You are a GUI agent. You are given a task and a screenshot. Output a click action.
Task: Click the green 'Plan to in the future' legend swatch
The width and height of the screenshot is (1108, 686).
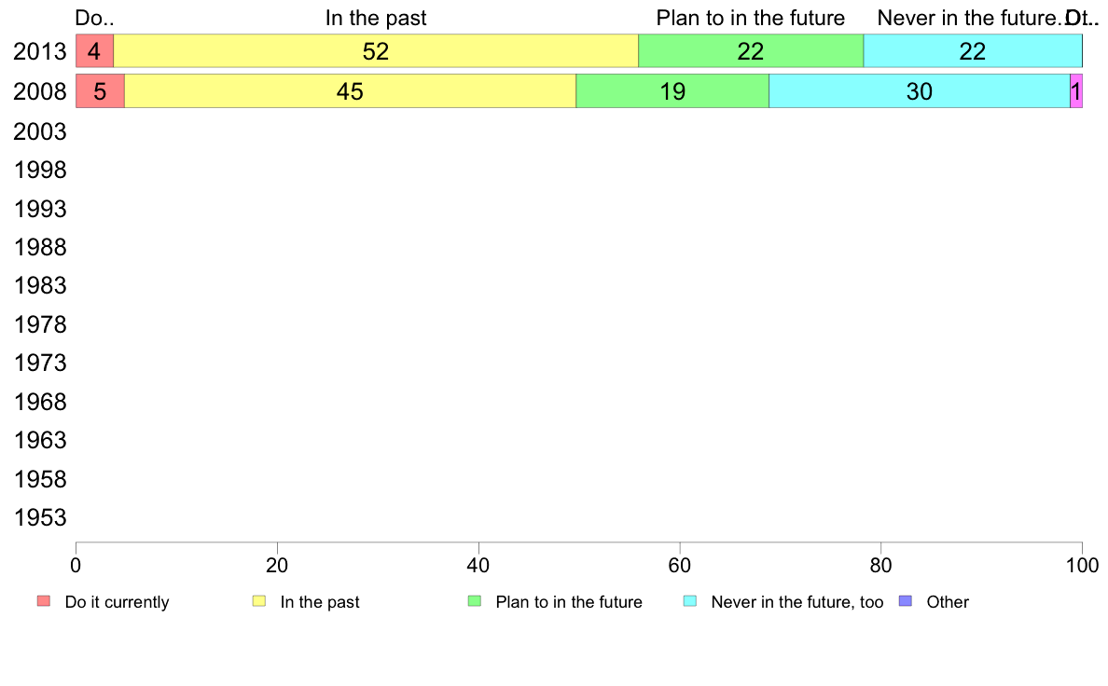point(475,601)
